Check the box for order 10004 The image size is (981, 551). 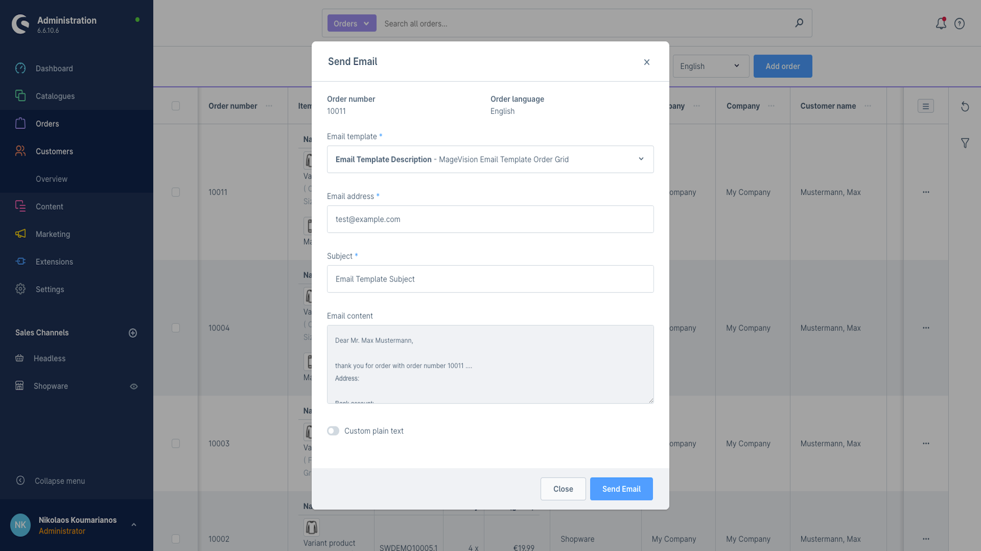pos(176,328)
